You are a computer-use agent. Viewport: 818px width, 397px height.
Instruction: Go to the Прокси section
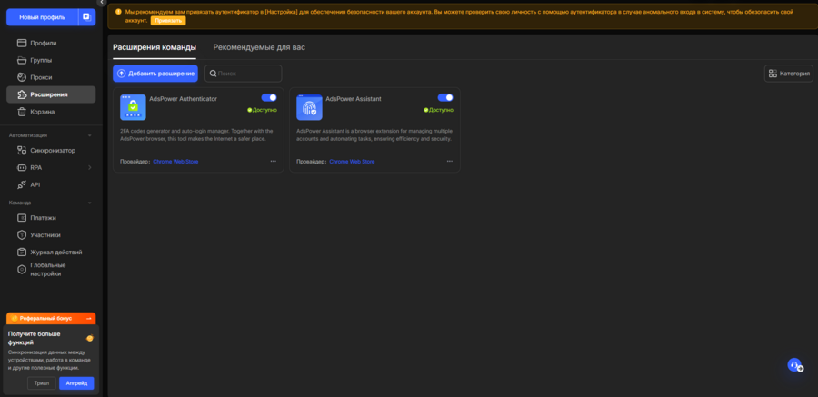[41, 77]
